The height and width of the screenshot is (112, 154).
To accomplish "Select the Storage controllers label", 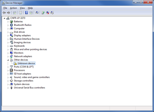I will (x=24, y=81).
